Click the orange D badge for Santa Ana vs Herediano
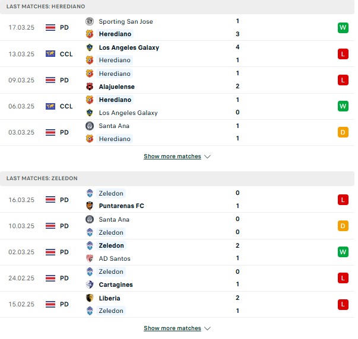This screenshot has width=358, height=339. click(343, 132)
